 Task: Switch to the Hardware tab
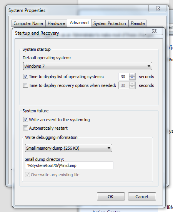click(56, 23)
